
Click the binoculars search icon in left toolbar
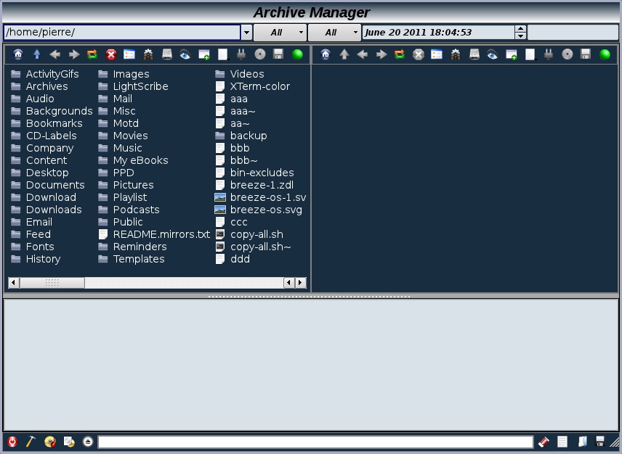click(x=148, y=54)
